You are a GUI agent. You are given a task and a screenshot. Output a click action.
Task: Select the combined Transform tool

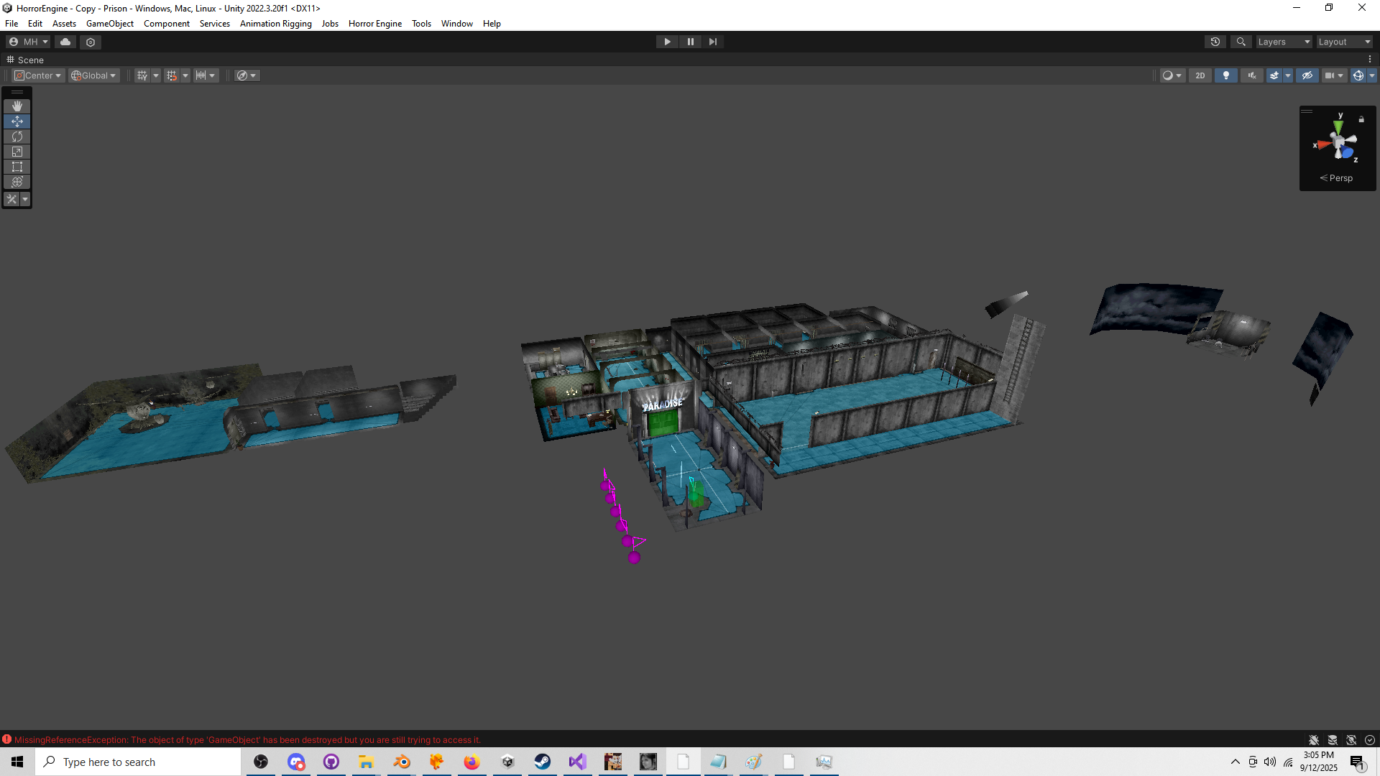tap(17, 182)
